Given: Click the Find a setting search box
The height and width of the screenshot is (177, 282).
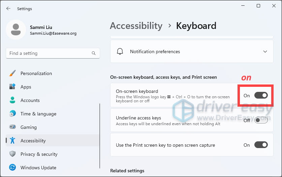Looking at the screenshot, I should 49,53.
